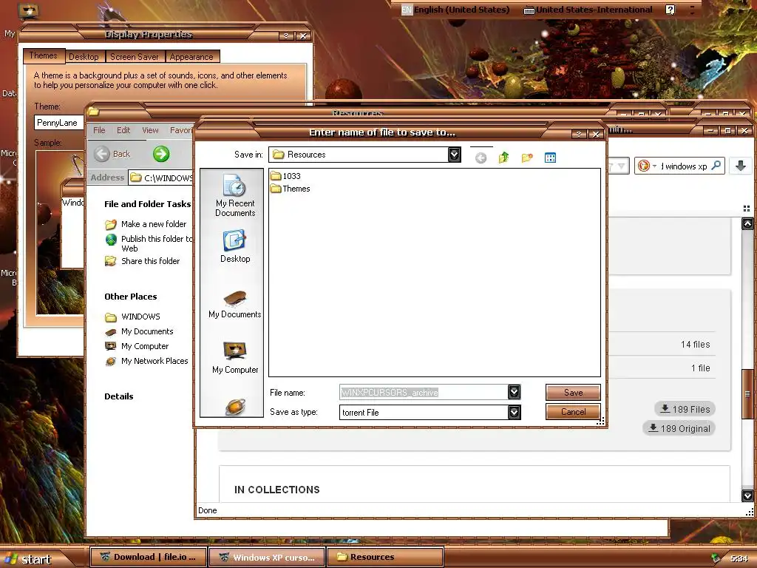The width and height of the screenshot is (757, 568).
Task: Click the File name input field
Action: pyautogui.click(x=424, y=392)
